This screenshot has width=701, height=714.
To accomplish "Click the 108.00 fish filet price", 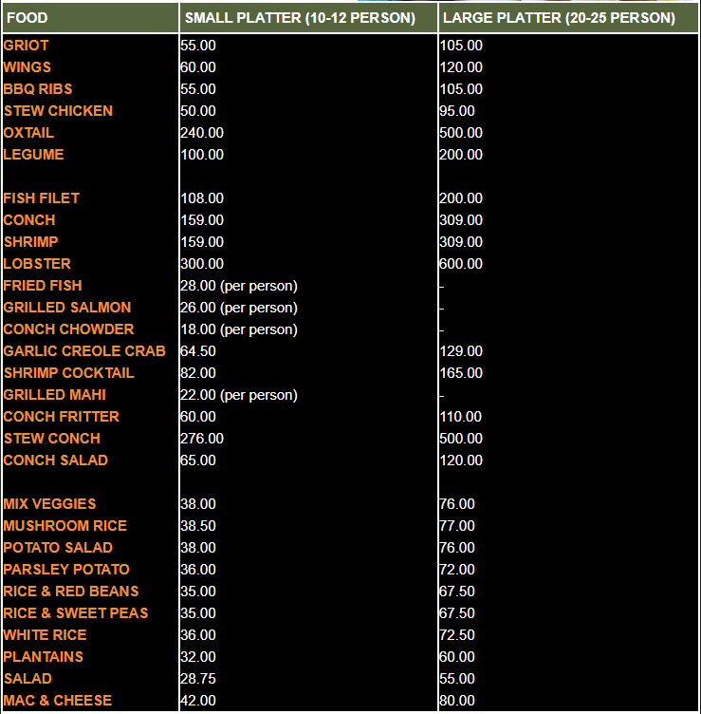I will pyautogui.click(x=202, y=198).
